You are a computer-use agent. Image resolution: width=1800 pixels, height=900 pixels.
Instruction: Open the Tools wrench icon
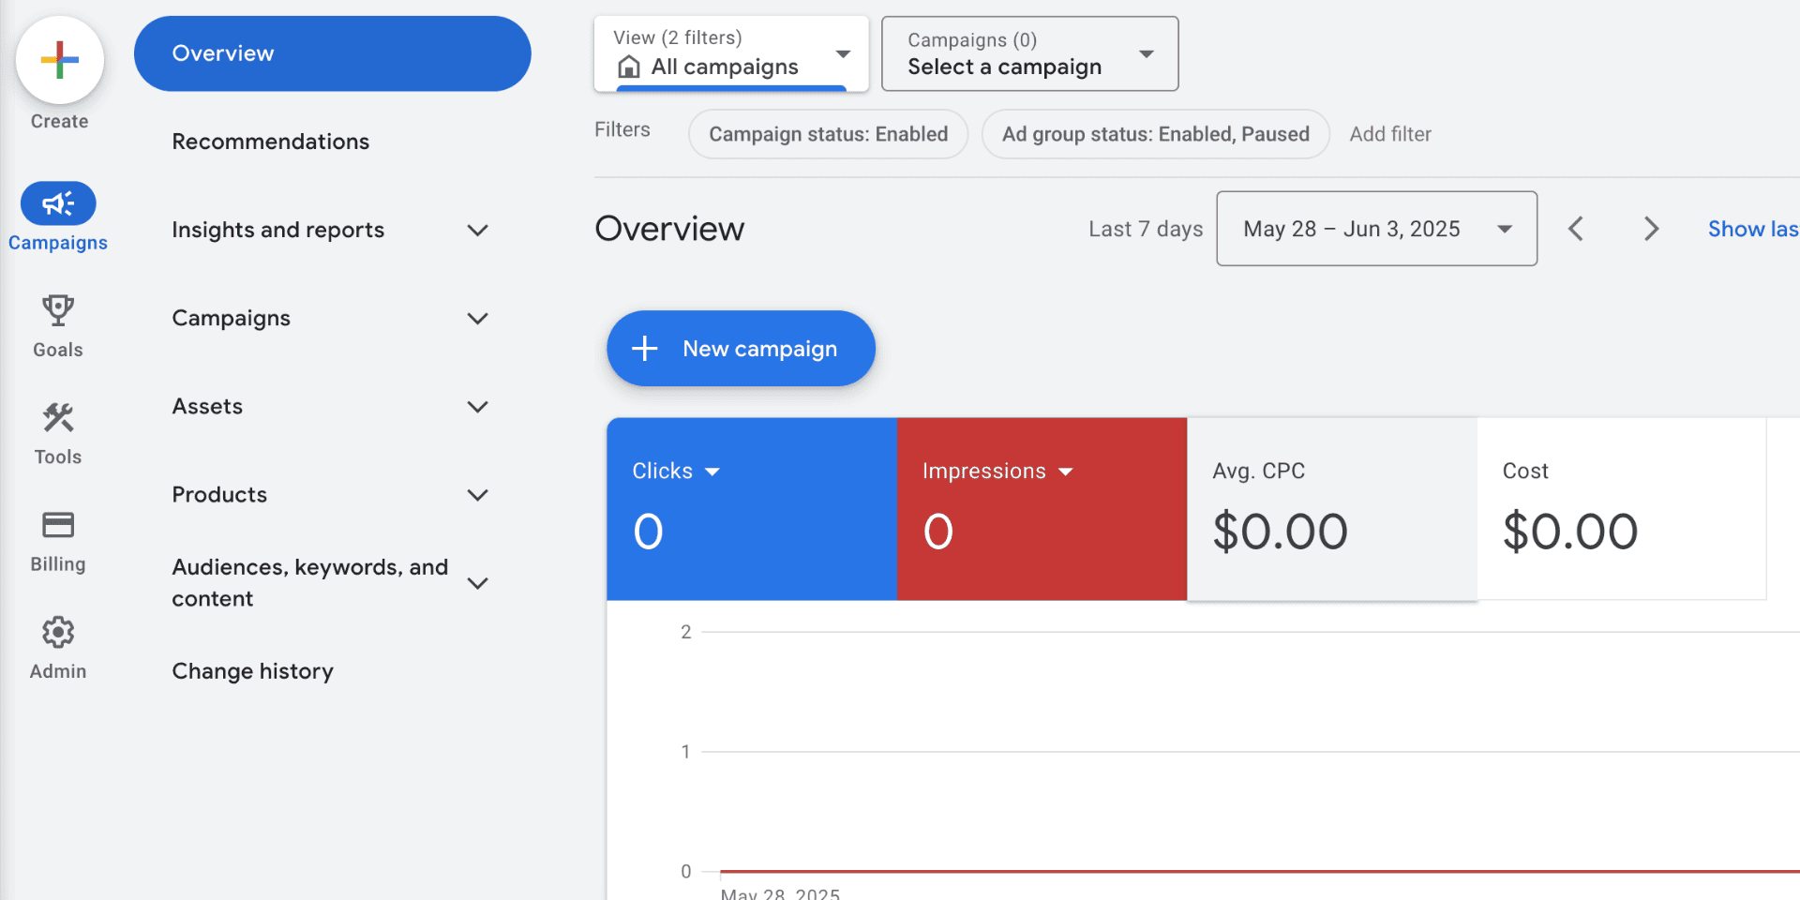click(x=58, y=418)
